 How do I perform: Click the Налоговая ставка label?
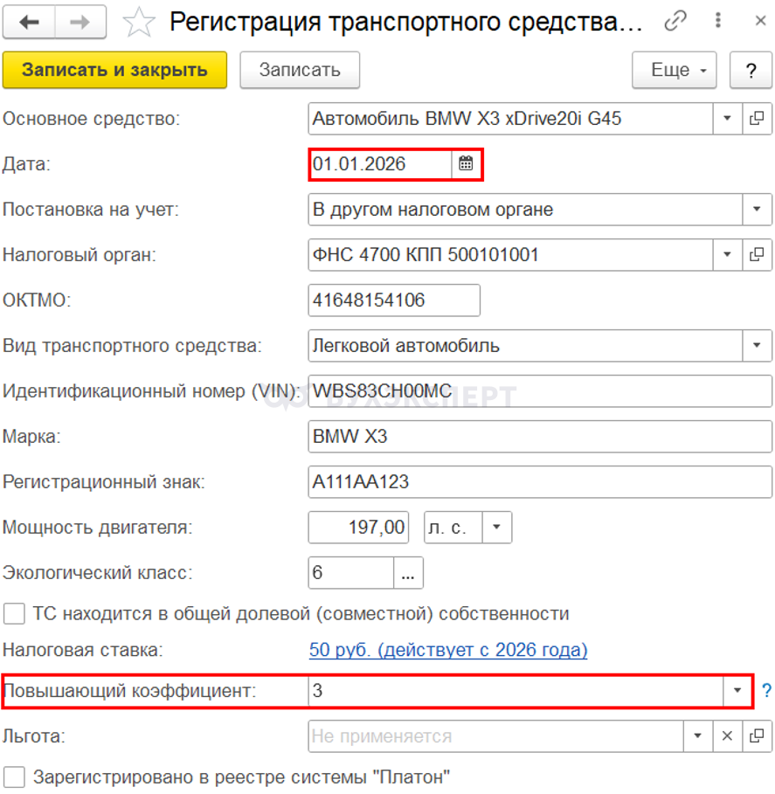tap(82, 650)
